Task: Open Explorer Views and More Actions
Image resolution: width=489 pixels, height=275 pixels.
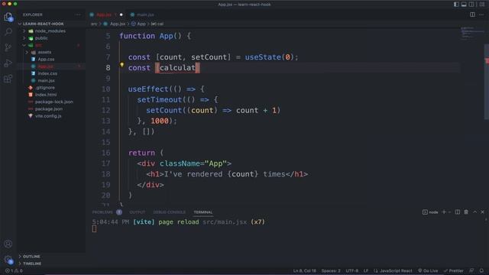Action: tap(78, 15)
